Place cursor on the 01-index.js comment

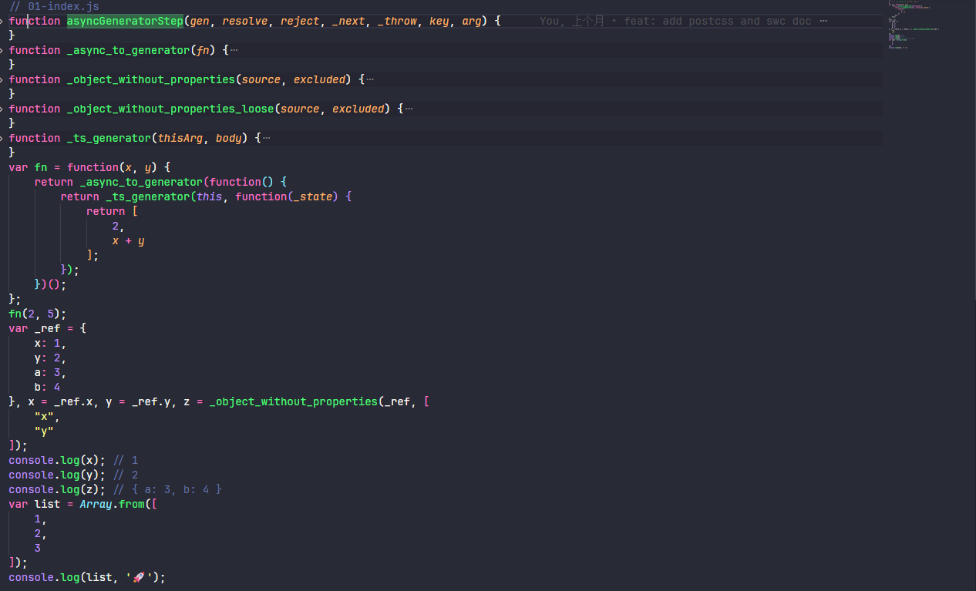tap(54, 6)
